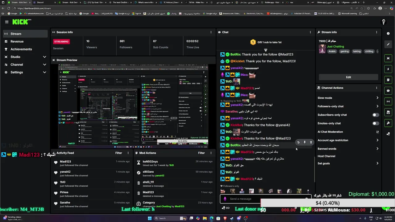Open the Edge taskbar icon
395x222 pixels.
tap(211, 218)
